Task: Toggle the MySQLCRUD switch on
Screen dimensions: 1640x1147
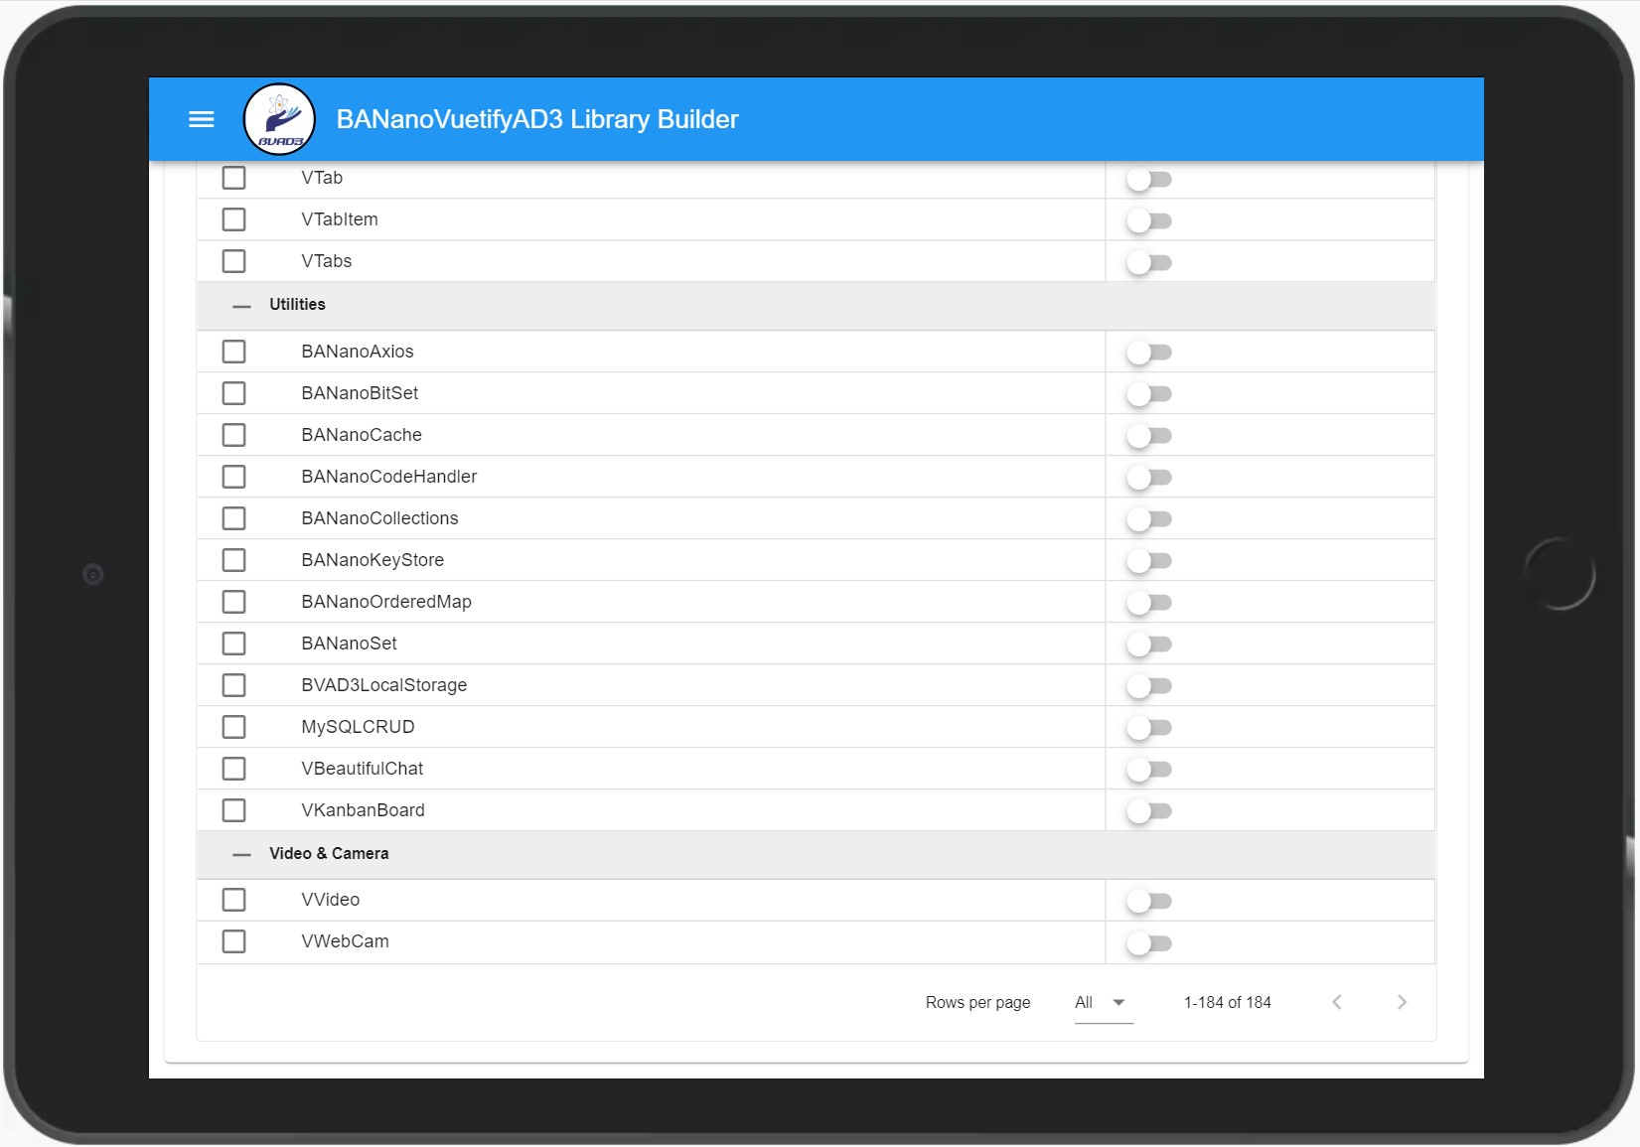Action: [x=1149, y=727]
